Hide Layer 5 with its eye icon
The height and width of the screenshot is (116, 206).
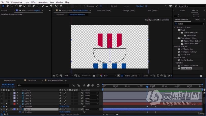(2, 109)
